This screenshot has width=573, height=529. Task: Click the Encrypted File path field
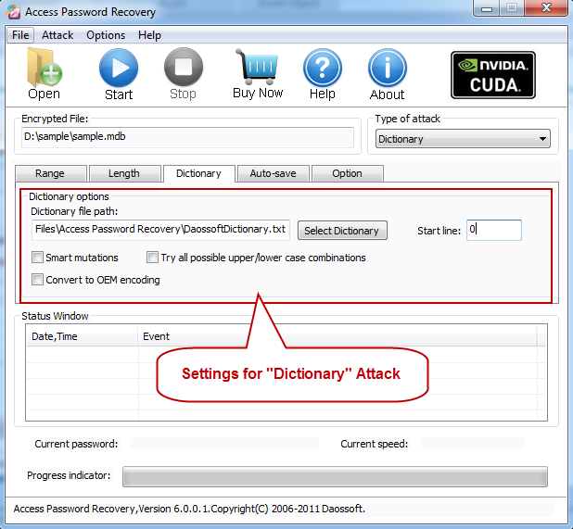coord(187,137)
